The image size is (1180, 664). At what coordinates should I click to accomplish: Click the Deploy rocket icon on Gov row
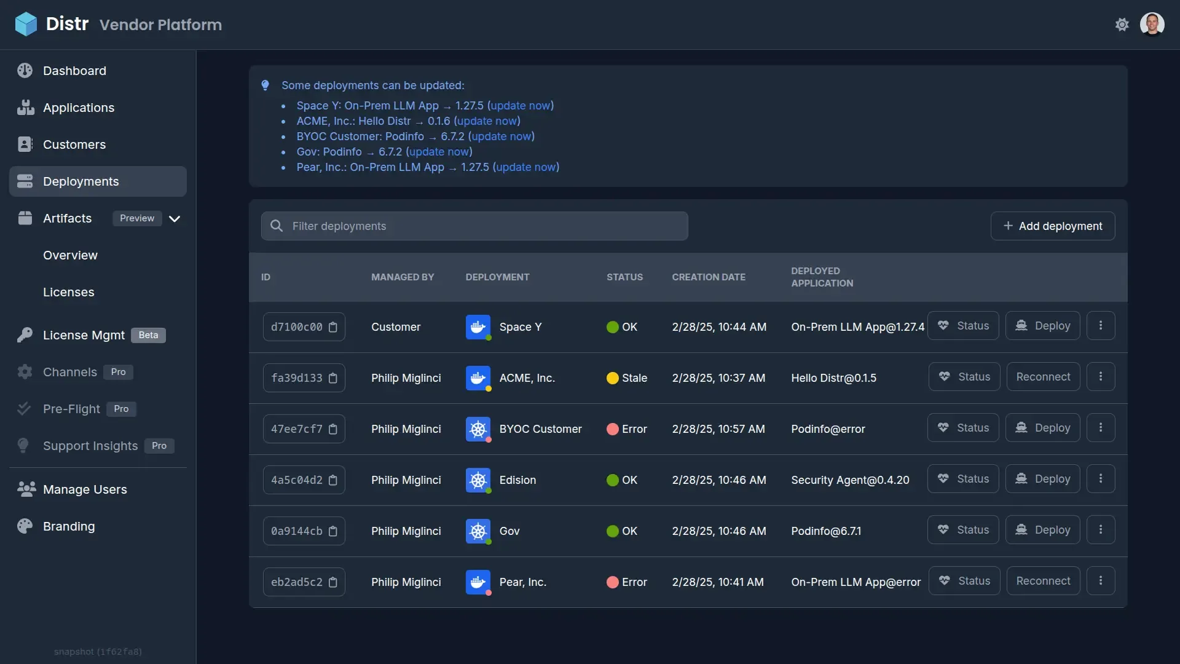point(1021,529)
